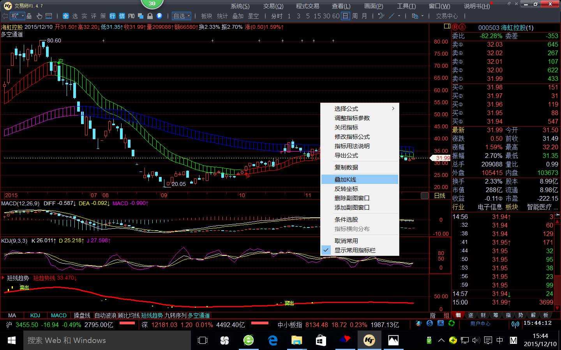Select the MACD indicator tab
Viewport: 561px width, 350px height.
58,315
